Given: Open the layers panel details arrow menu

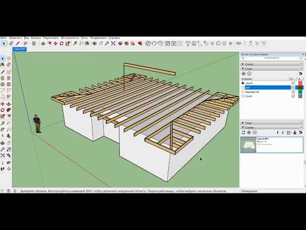Looking at the screenshot, I should (x=300, y=73).
